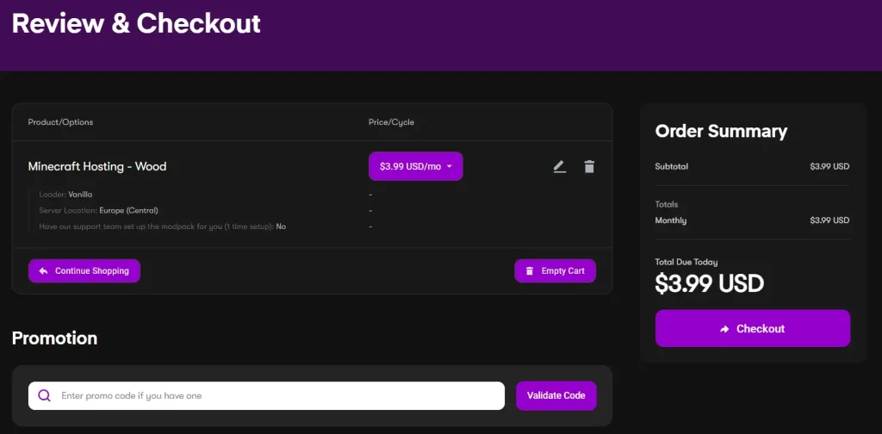Click the Total Due Today $3.99 USD amount
Screen dimensions: 882x434
click(709, 283)
